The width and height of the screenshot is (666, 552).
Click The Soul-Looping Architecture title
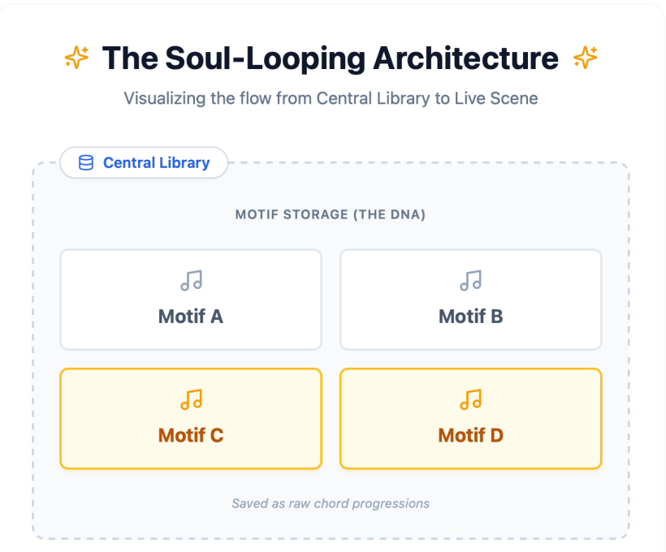pos(331,58)
